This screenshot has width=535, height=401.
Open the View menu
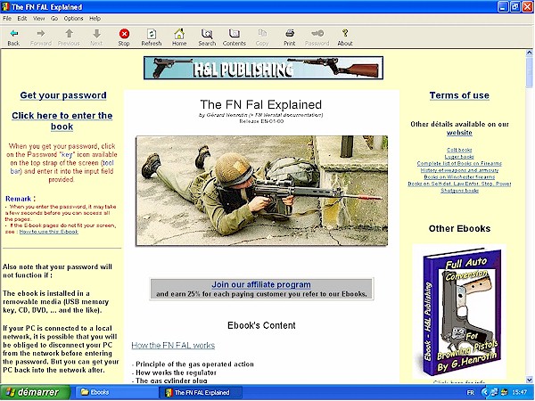38,19
